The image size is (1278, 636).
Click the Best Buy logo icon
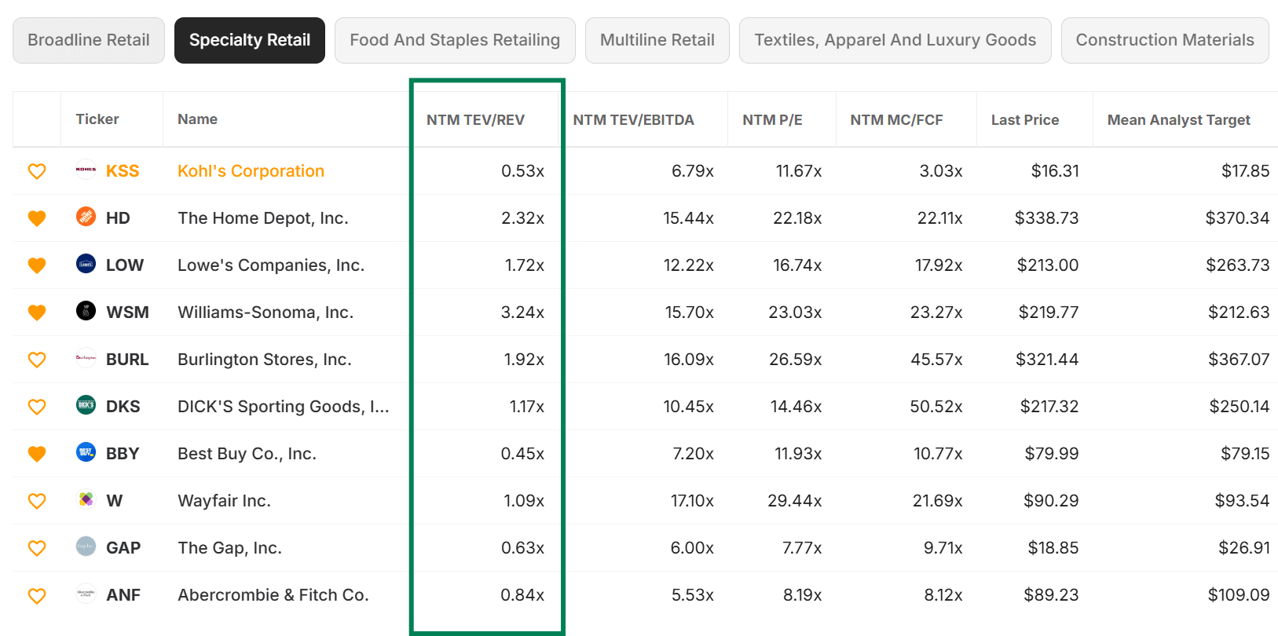point(86,452)
